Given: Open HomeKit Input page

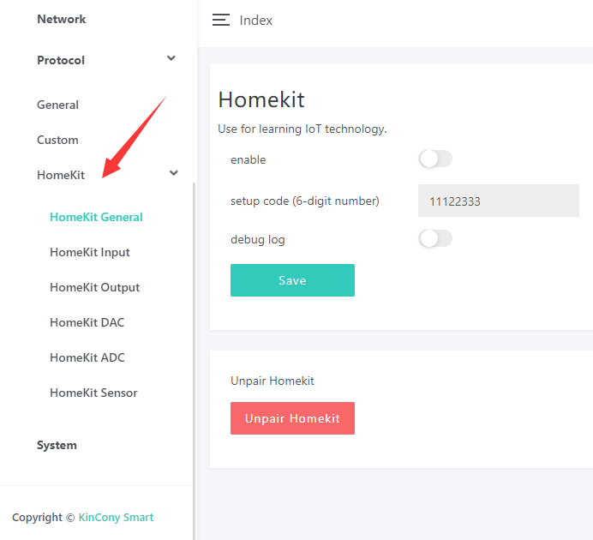Looking at the screenshot, I should click(90, 252).
